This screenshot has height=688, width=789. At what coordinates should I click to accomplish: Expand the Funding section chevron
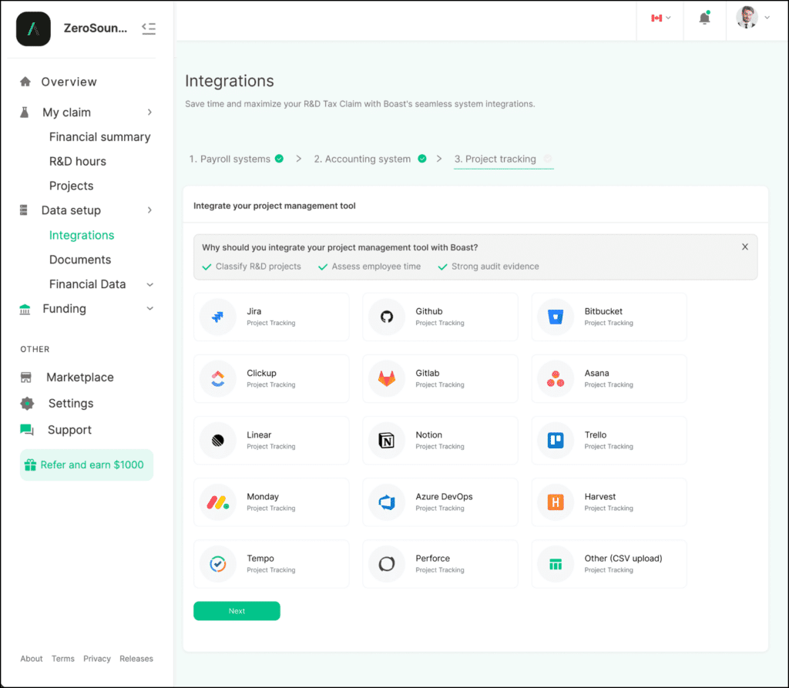tap(149, 309)
